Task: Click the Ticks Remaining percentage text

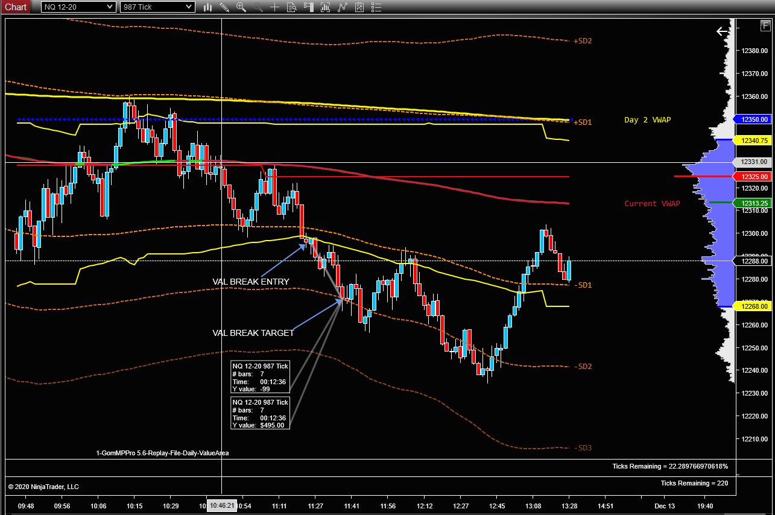Action: [x=670, y=466]
